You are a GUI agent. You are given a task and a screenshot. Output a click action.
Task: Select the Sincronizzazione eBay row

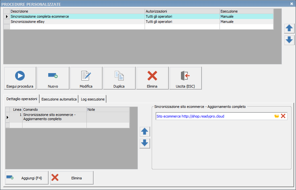click(77, 22)
